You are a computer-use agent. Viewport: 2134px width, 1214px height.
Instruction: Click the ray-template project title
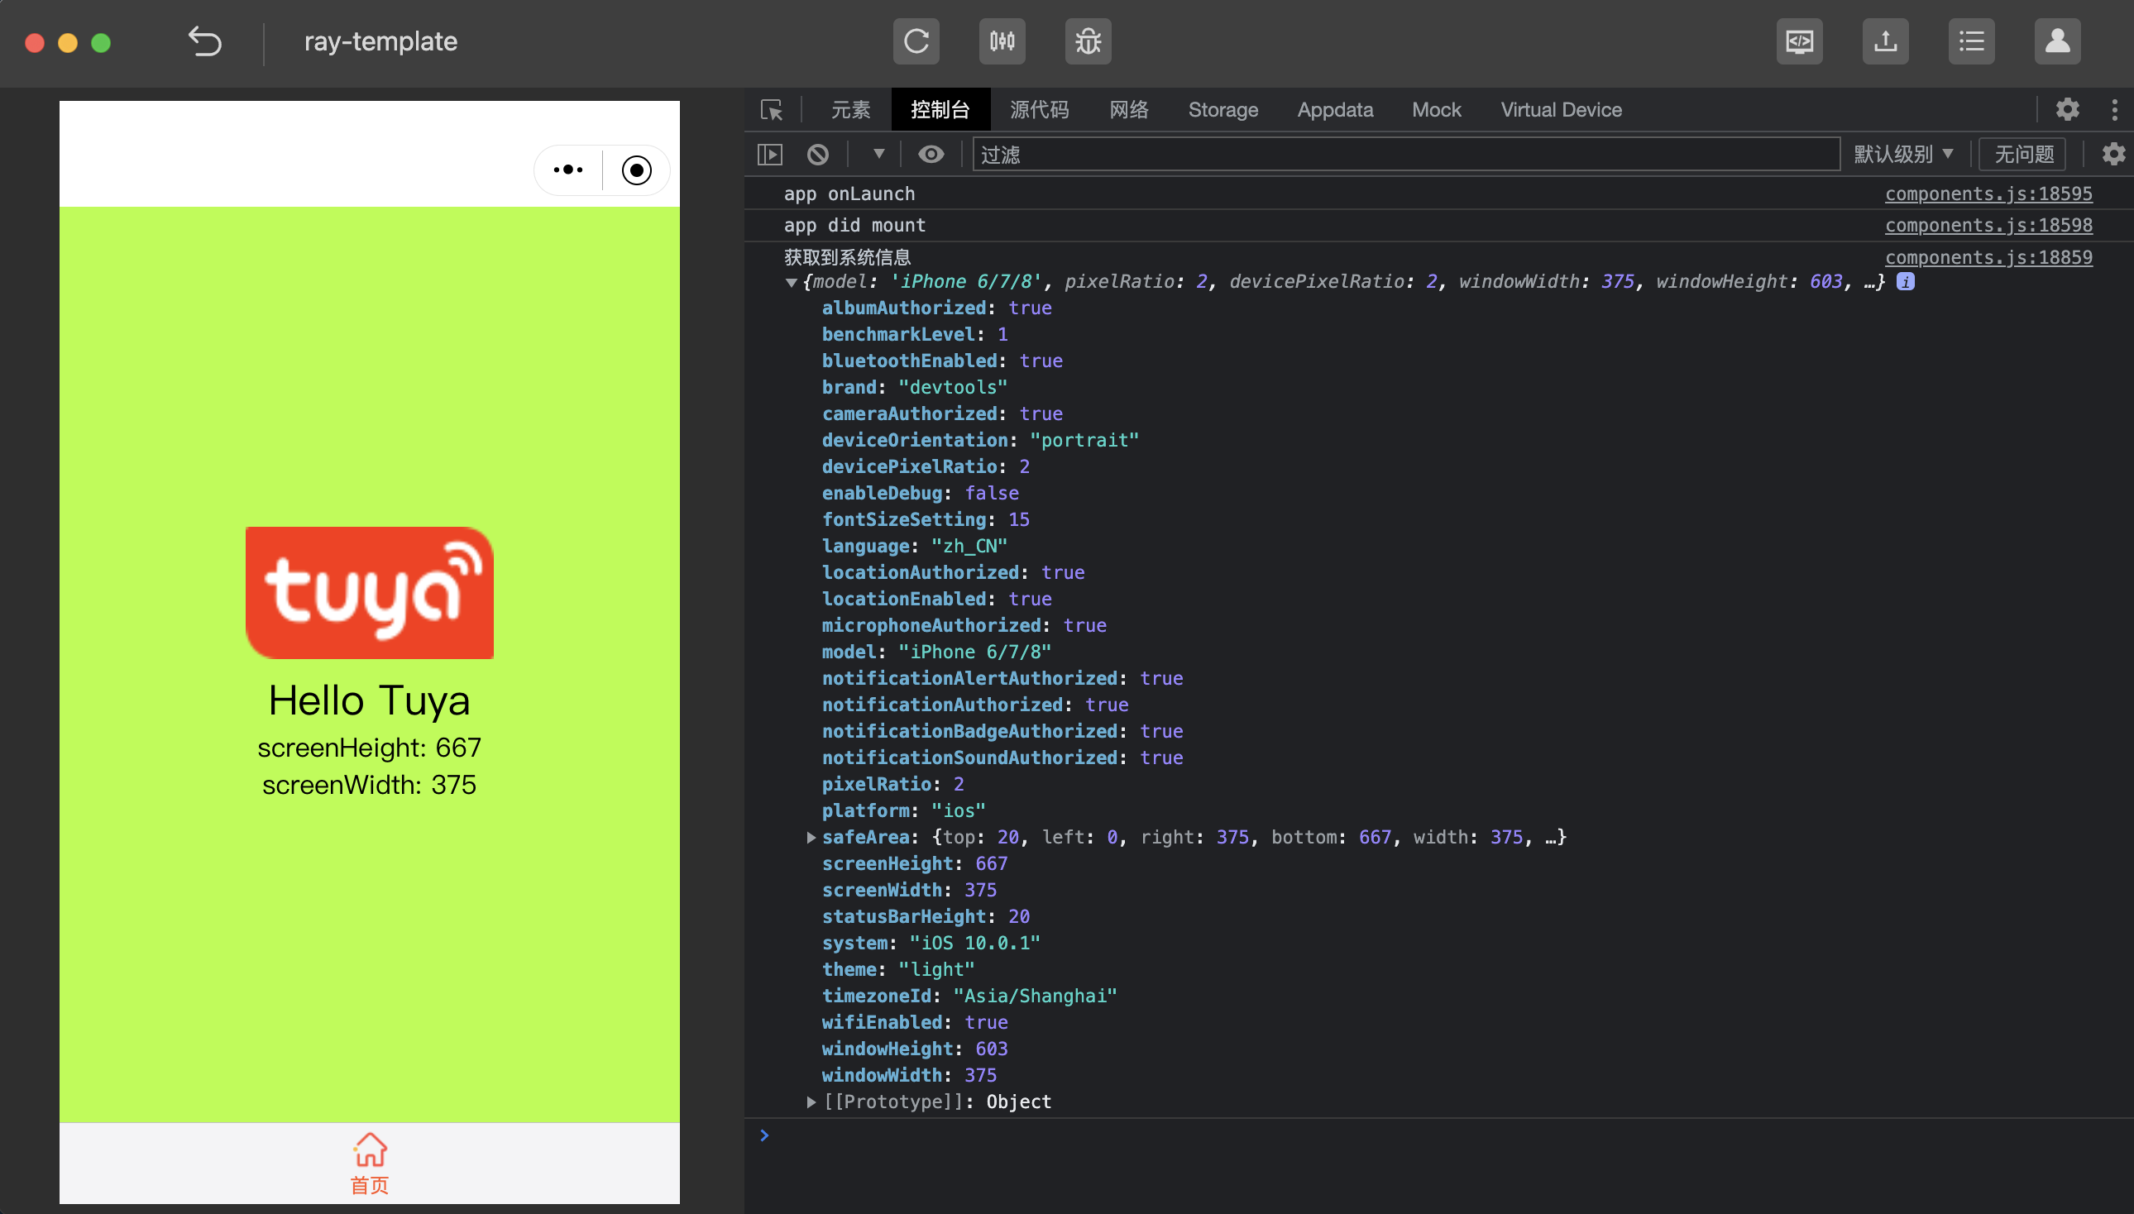click(x=380, y=41)
